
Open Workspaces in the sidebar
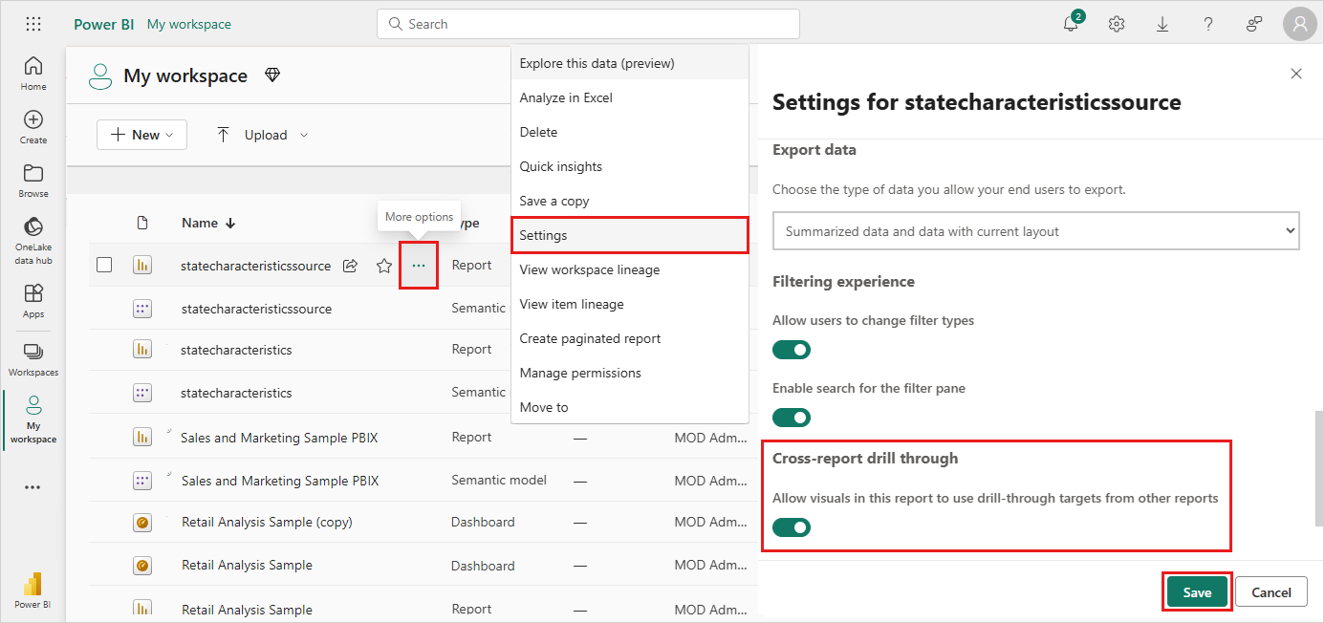click(33, 359)
